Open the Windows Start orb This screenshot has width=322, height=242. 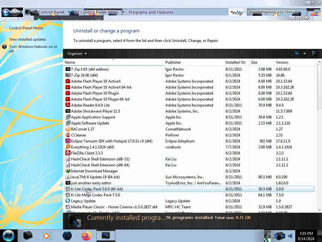click(8, 236)
